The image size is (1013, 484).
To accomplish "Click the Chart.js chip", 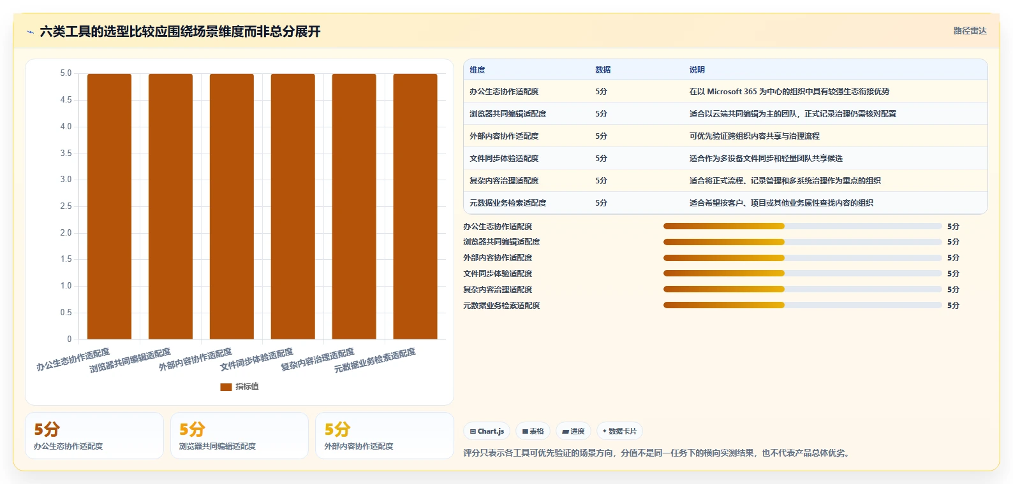I will (487, 431).
